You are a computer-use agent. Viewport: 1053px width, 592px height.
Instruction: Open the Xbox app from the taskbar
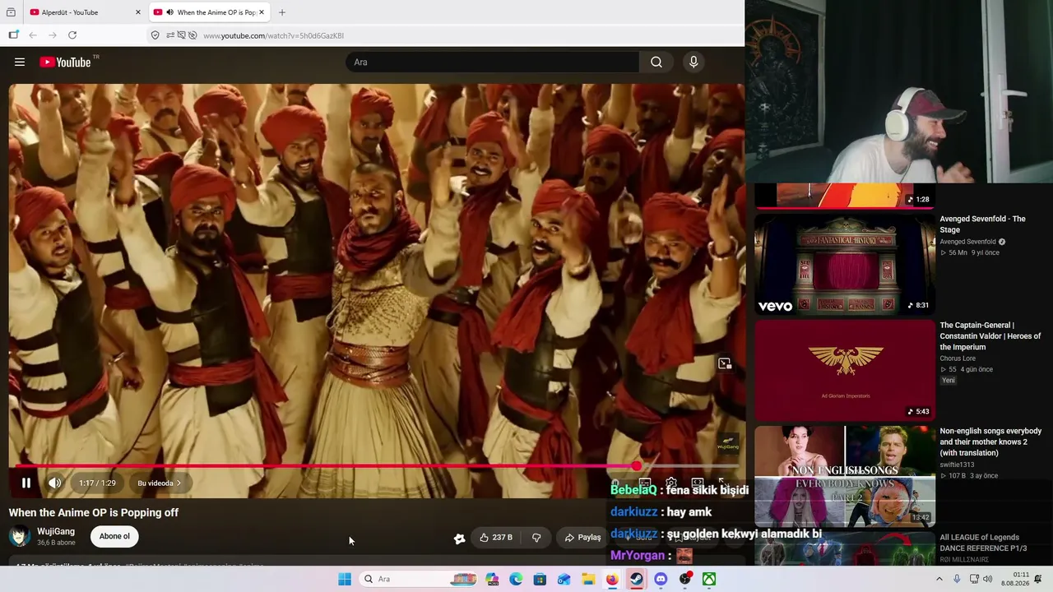click(x=708, y=579)
